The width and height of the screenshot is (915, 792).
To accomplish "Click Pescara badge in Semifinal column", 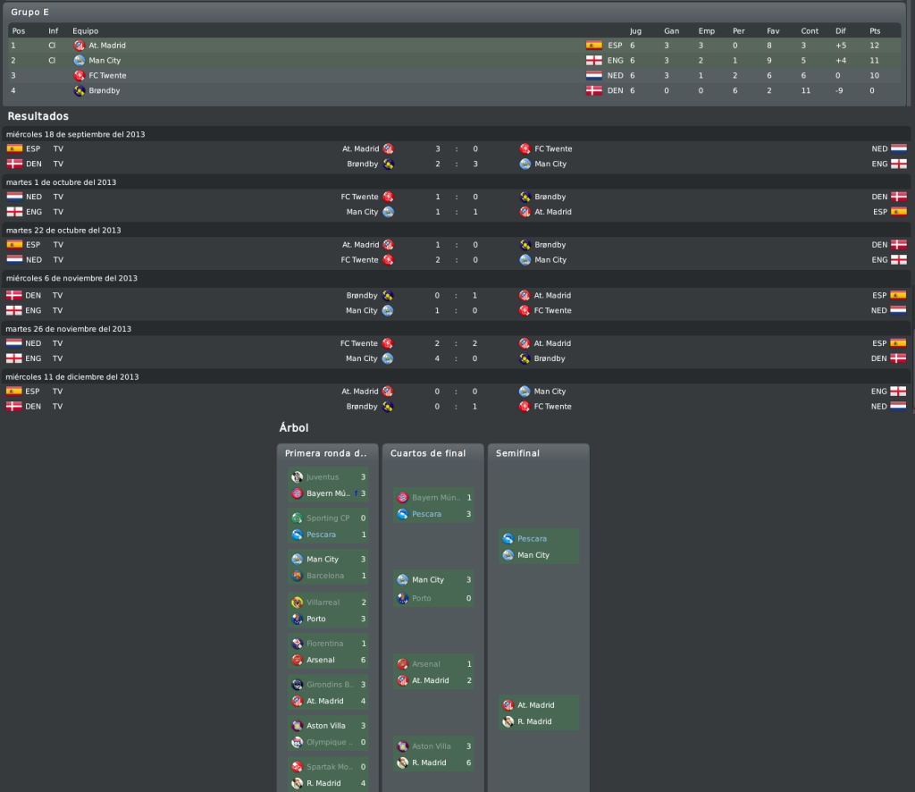I will pos(508,539).
